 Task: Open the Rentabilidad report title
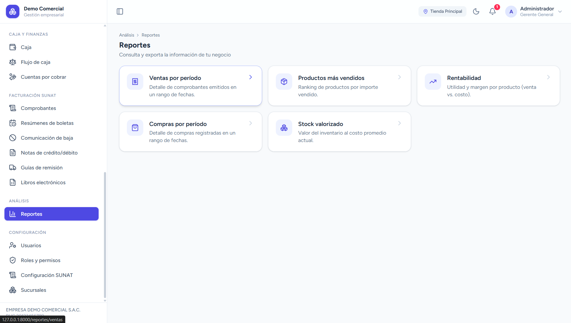click(x=464, y=78)
